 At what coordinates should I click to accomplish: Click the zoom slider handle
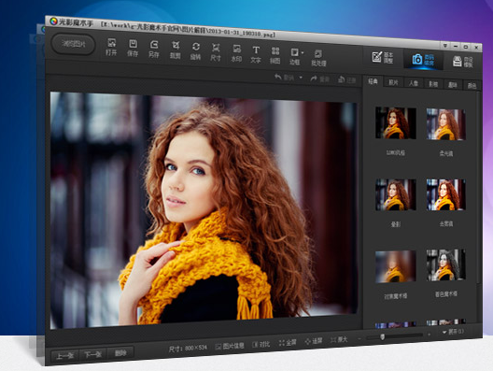point(382,337)
